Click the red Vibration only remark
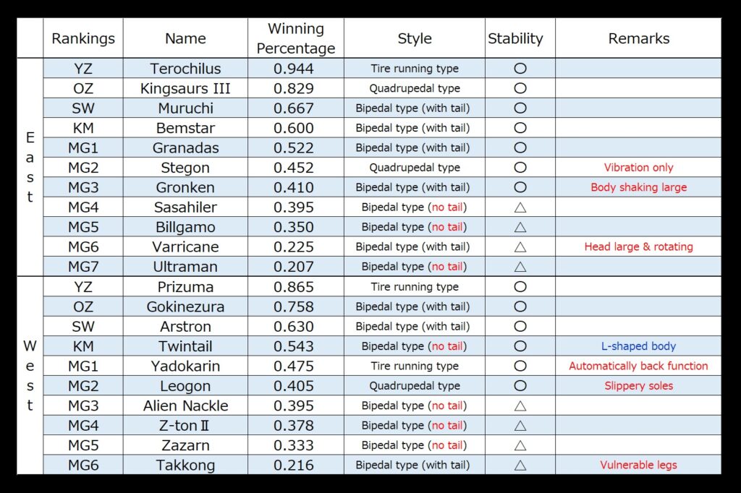741x493 pixels. [x=638, y=168]
